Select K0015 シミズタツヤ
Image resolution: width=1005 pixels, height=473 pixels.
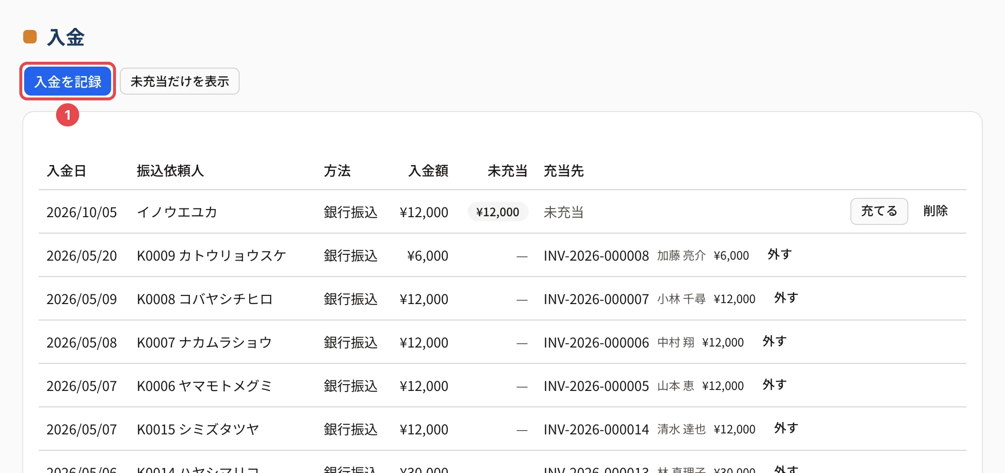point(198,430)
